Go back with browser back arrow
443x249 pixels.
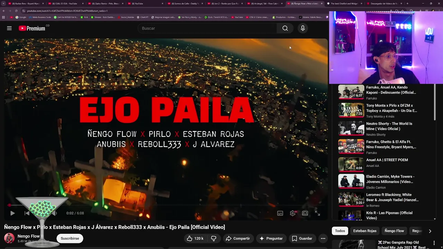click(x=4, y=11)
